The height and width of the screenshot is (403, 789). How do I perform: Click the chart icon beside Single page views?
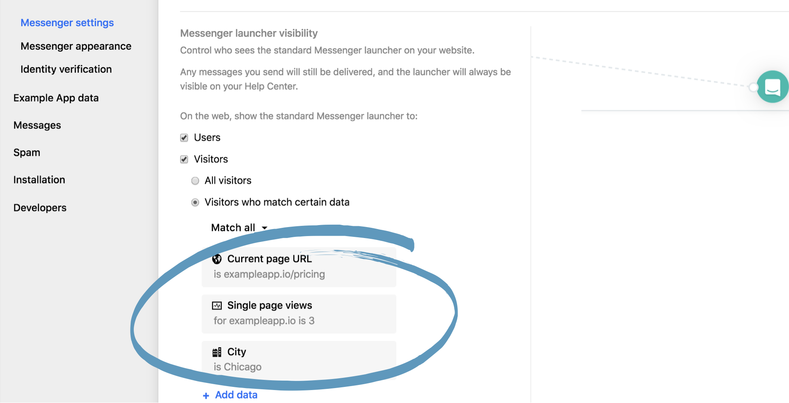pos(217,306)
